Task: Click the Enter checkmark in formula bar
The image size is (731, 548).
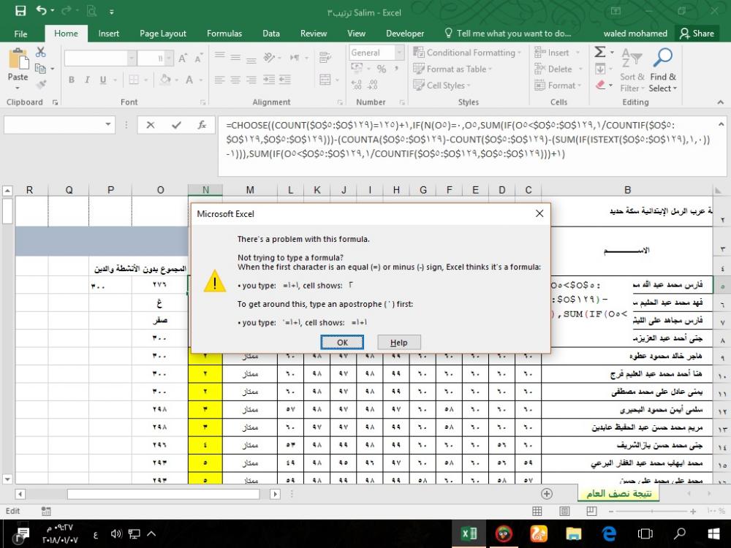Action: tap(176, 125)
